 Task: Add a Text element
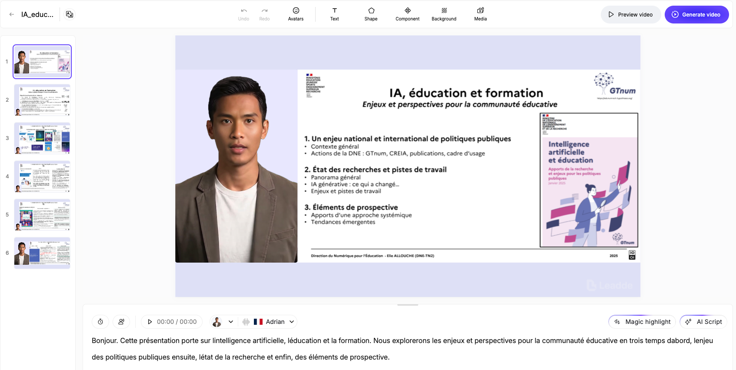(334, 14)
